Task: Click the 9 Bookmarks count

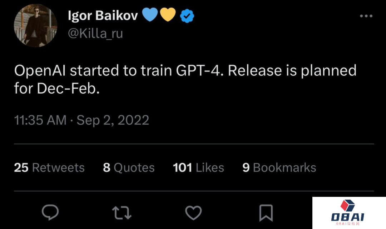Action: tap(279, 168)
